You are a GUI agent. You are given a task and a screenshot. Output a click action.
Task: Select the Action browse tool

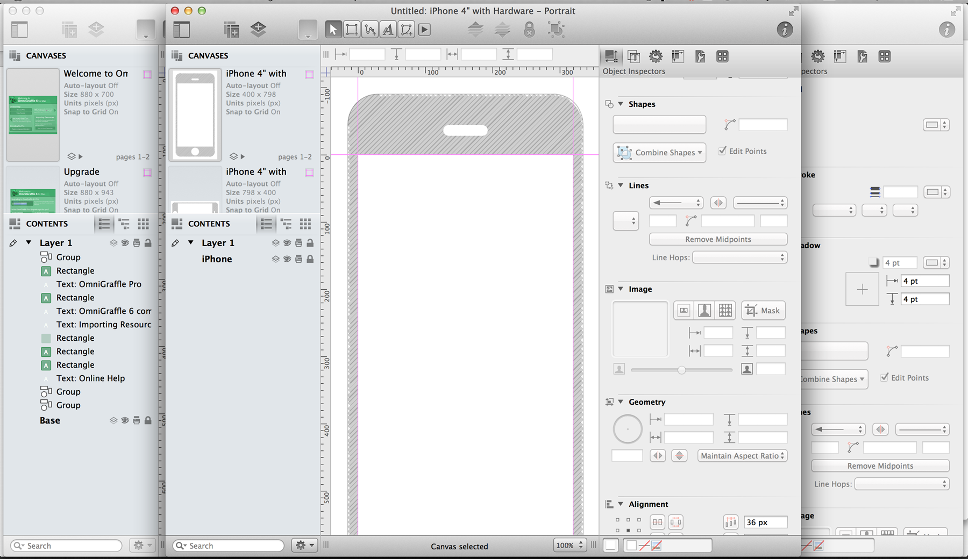coord(425,30)
